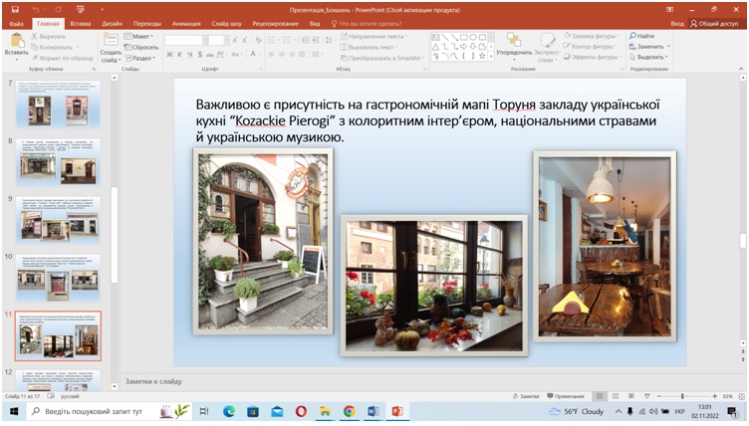Select the triangle shape in the shapes gallery

[x=435, y=47]
